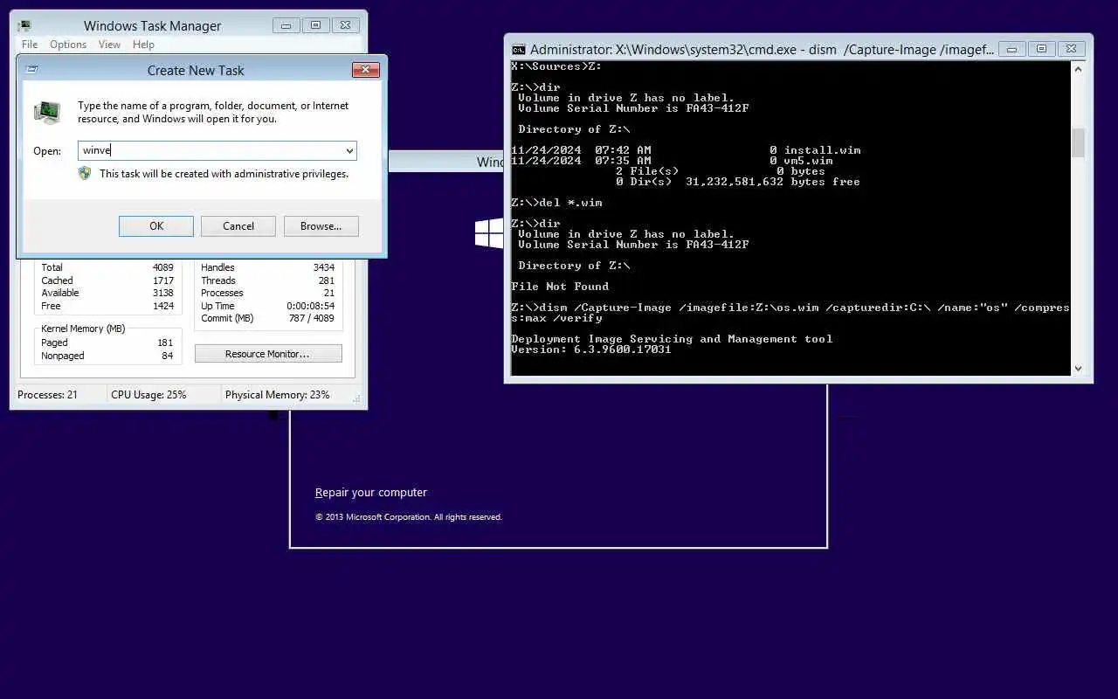The image size is (1118, 699).
Task: Click the vm5.wim line in cmd output
Action: [672, 161]
